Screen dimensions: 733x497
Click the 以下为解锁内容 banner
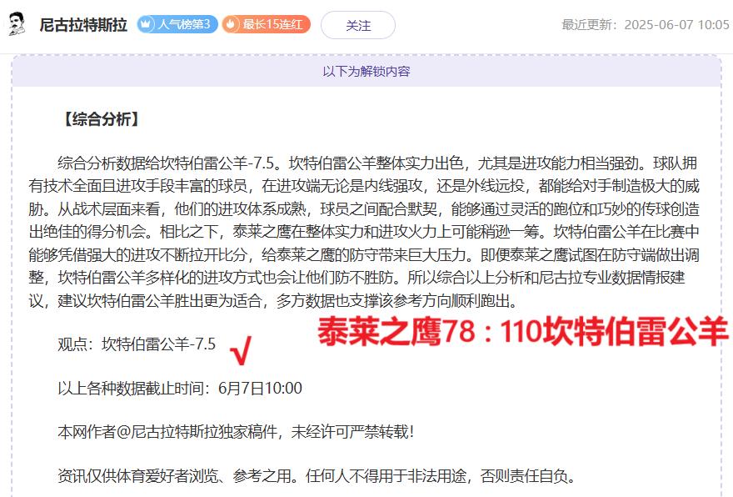pos(366,71)
